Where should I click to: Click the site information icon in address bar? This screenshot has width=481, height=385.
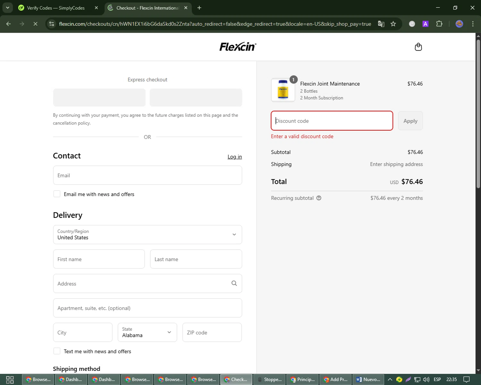pos(51,24)
